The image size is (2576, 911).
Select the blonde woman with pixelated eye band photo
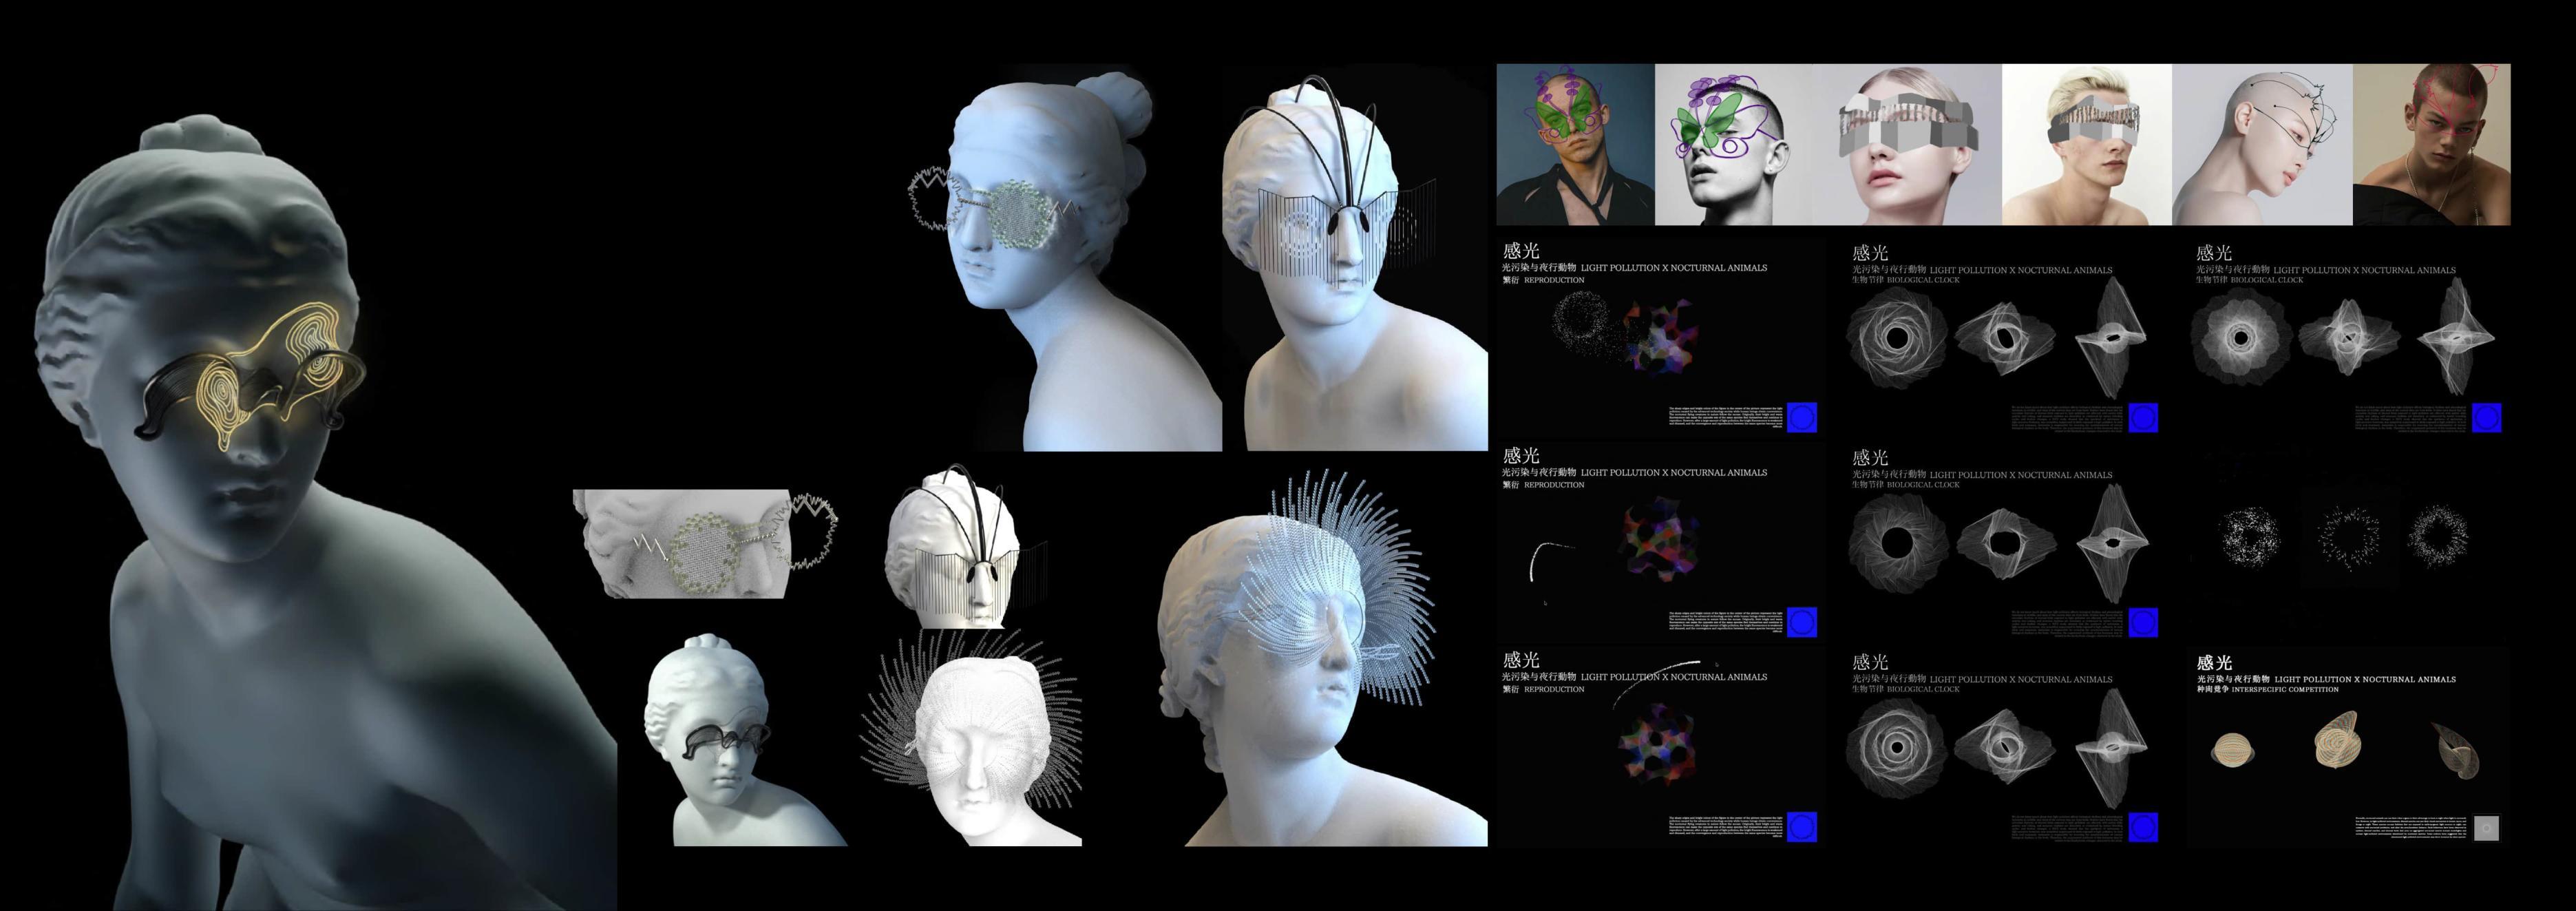1906,145
